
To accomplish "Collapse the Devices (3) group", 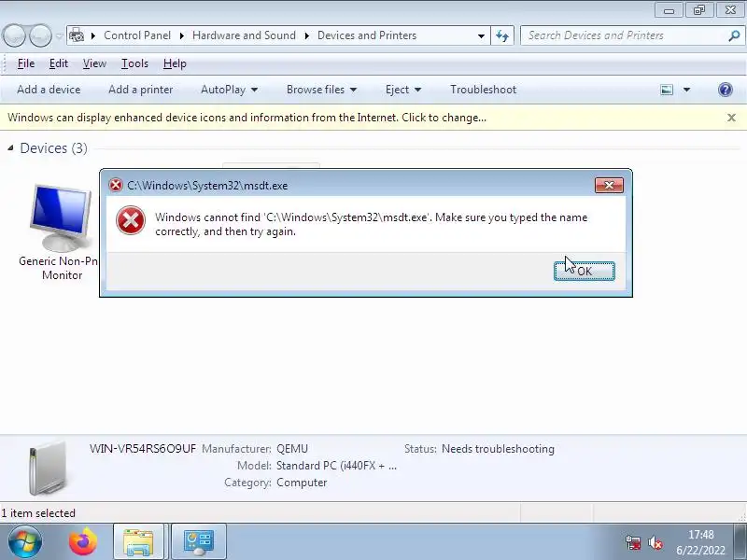I will (x=10, y=148).
